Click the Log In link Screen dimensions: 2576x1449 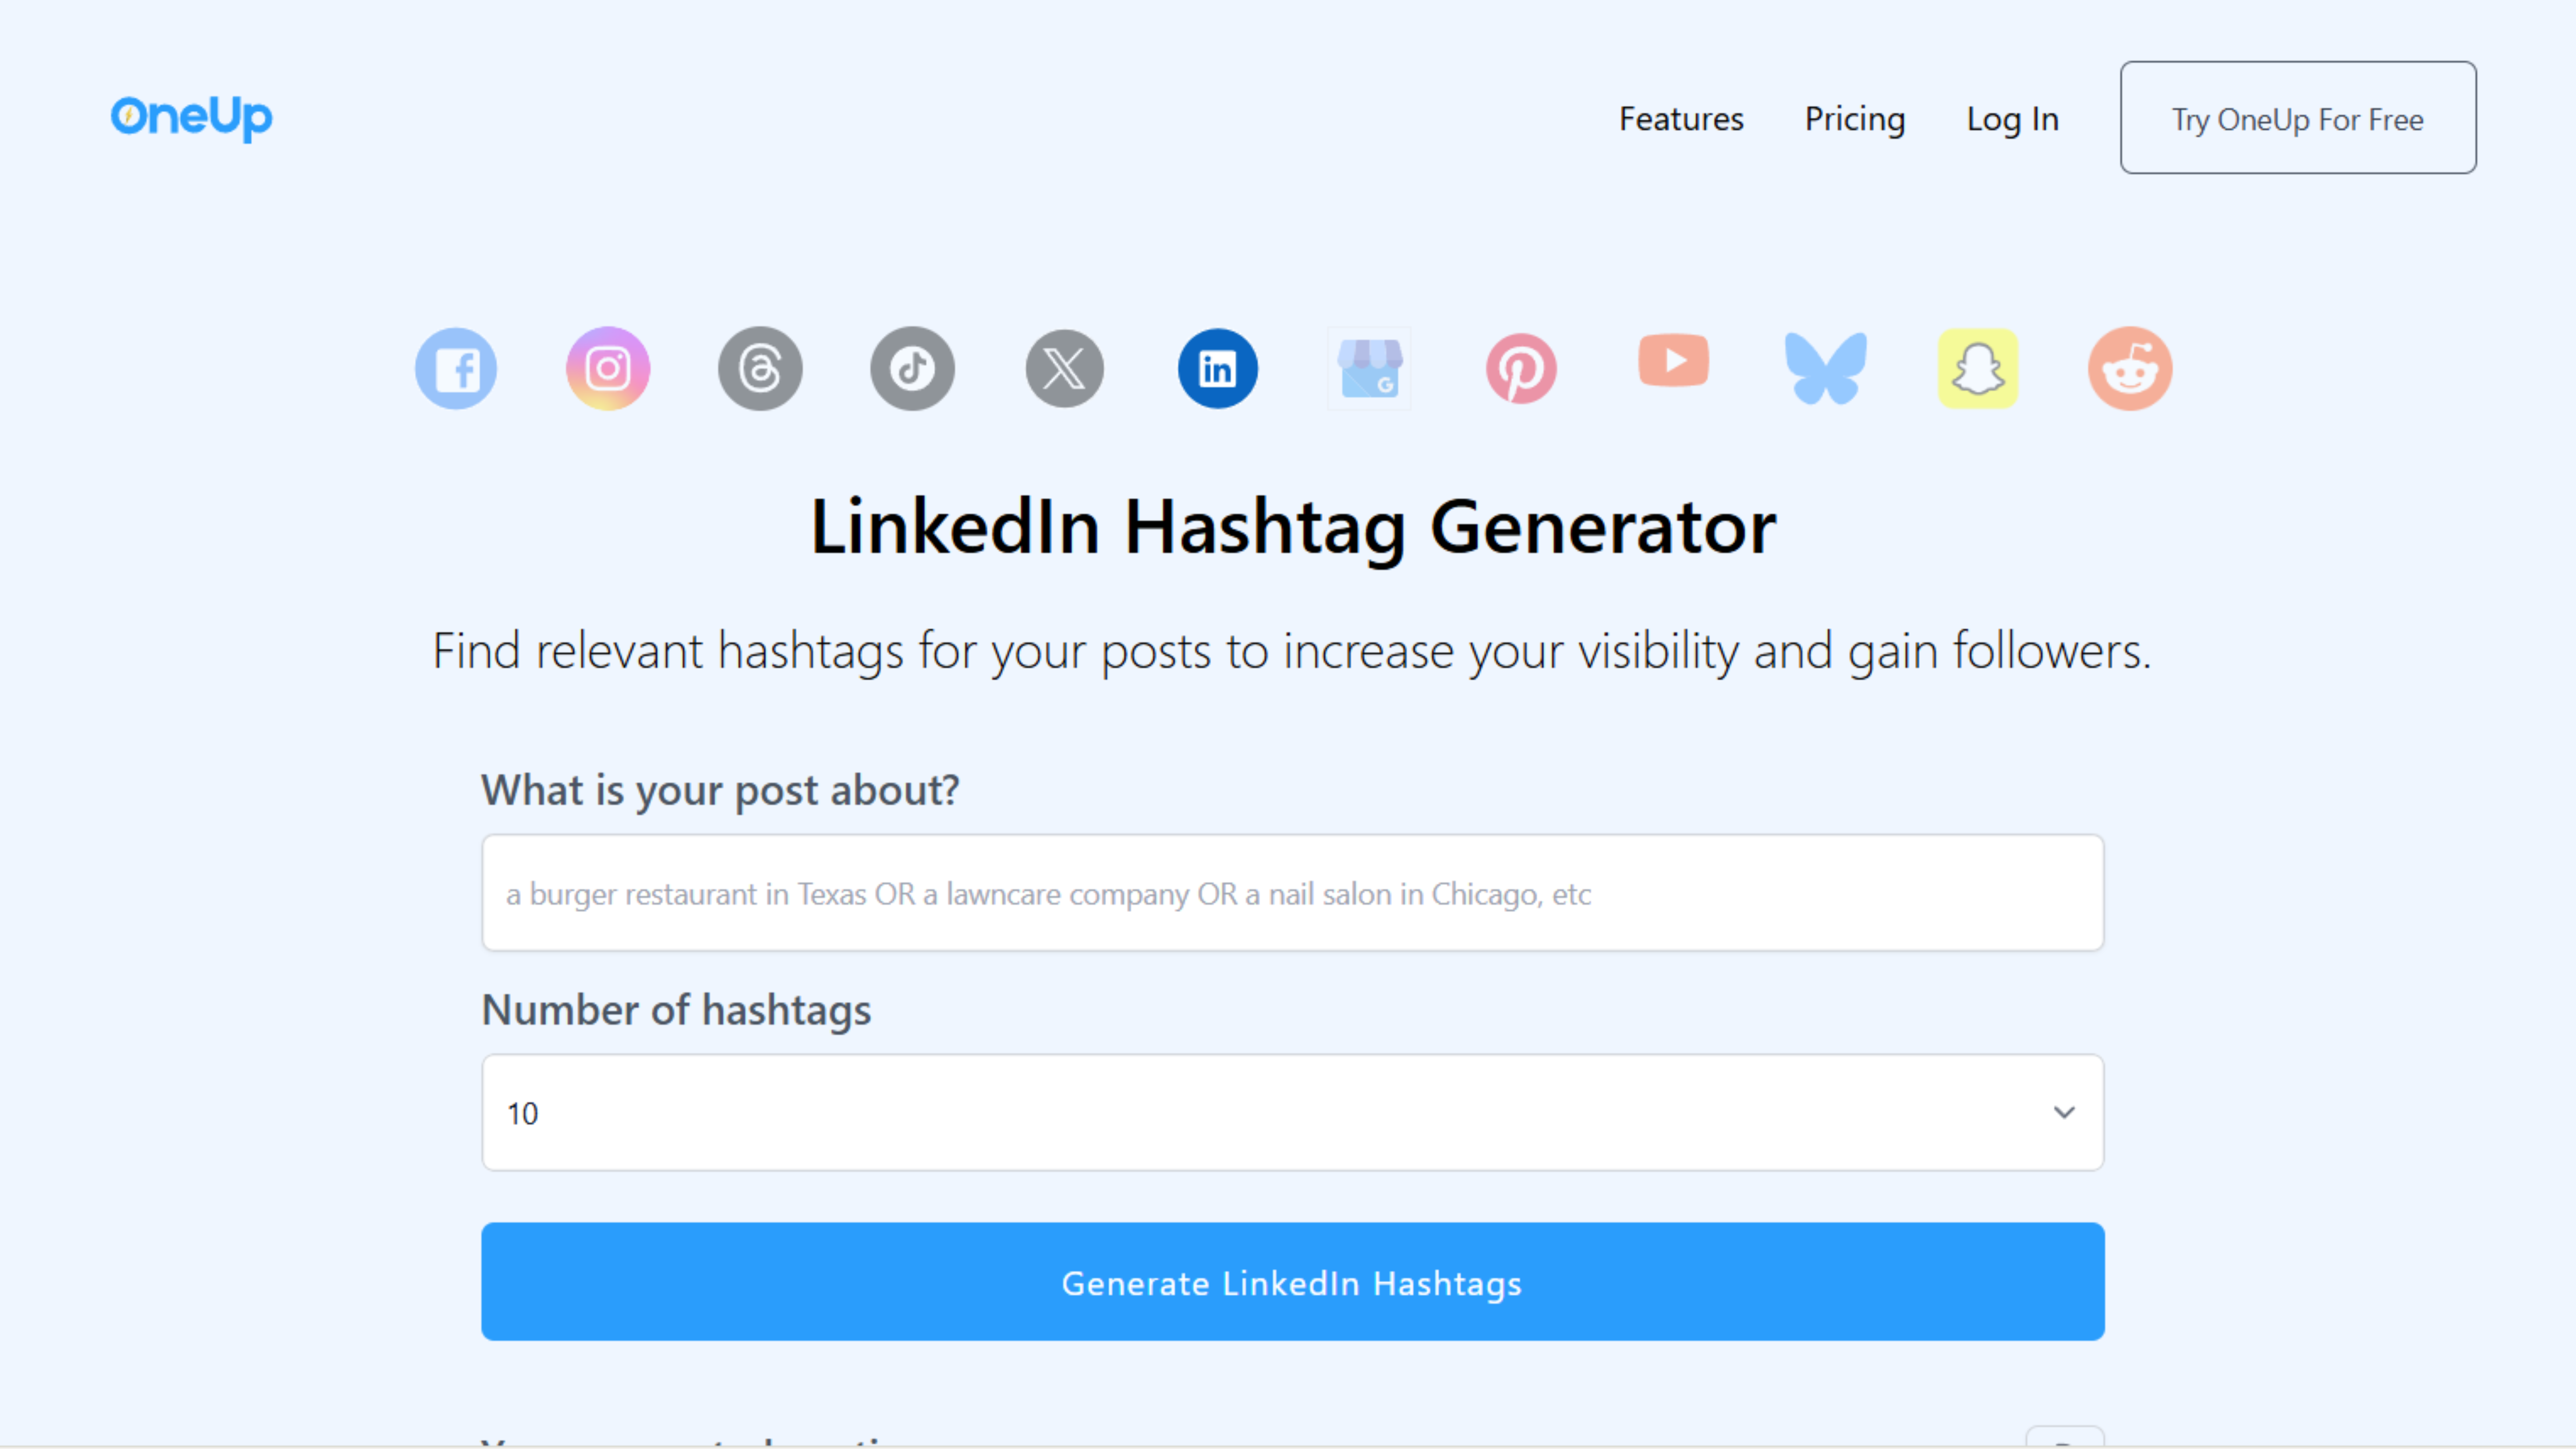(x=2012, y=119)
